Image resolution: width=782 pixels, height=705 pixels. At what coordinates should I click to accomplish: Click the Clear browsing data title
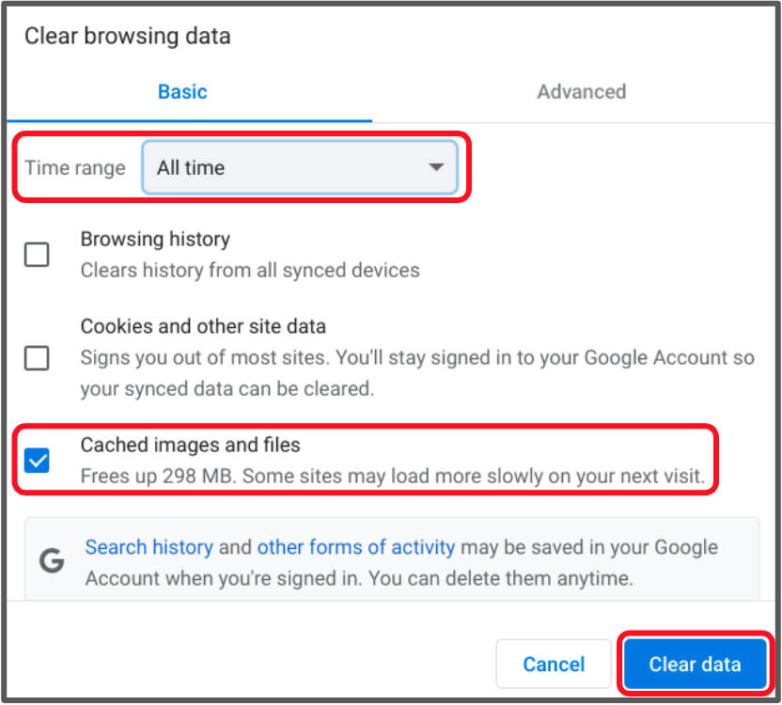(x=128, y=36)
